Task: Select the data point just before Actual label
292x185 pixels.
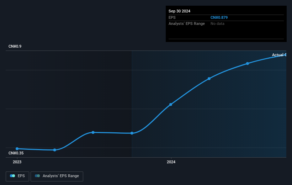Action: [x=248, y=64]
